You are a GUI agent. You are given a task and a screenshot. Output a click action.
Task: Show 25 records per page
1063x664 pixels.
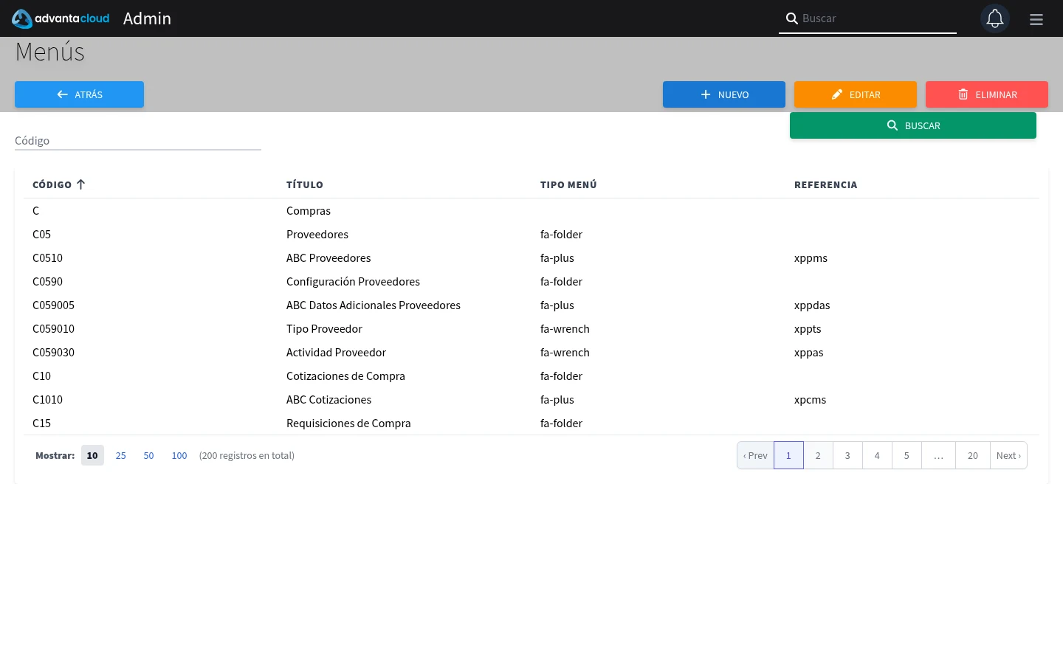[x=121, y=455]
